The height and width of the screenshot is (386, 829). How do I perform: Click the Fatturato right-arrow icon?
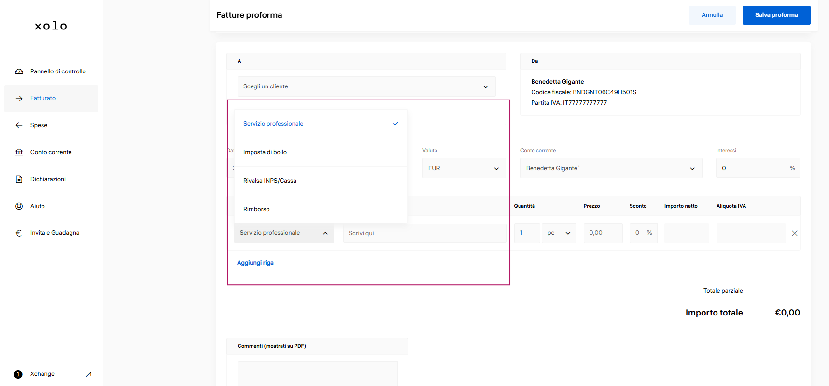click(19, 99)
